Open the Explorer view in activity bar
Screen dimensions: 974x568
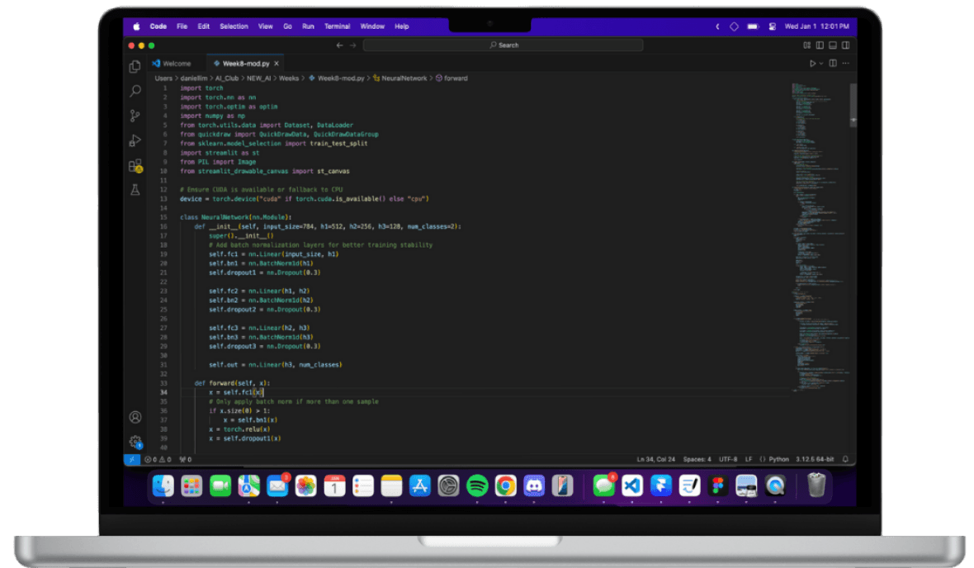tap(135, 67)
